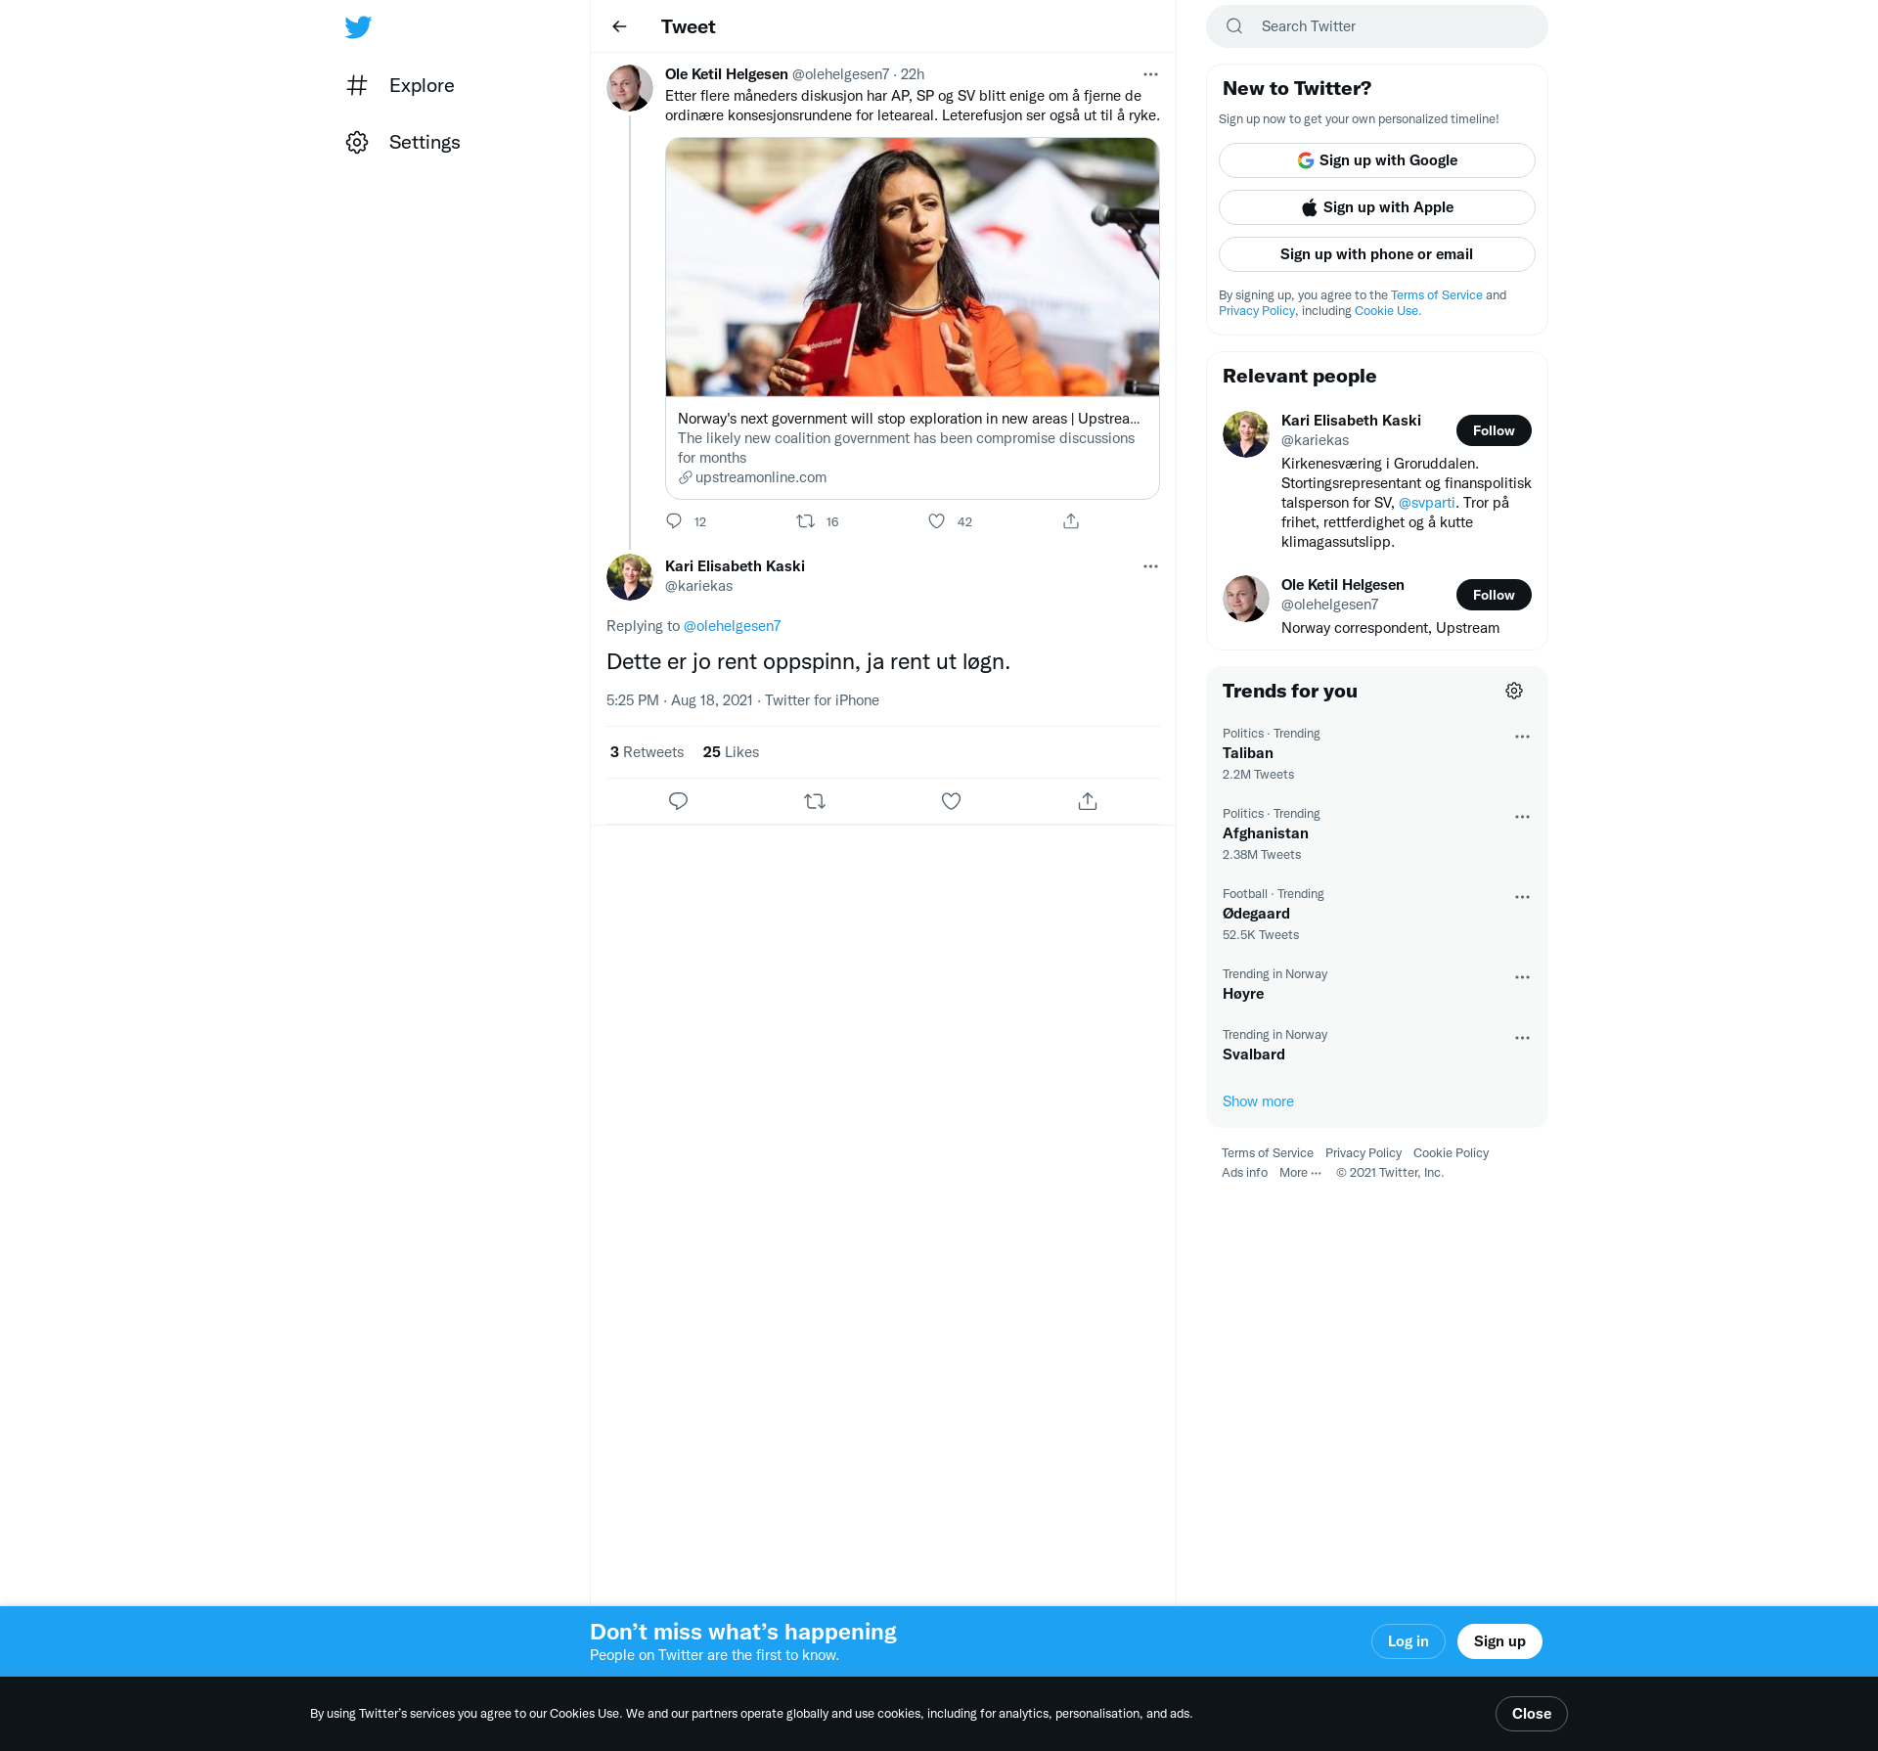1878x1751 pixels.
Task: Share icon on Ole Ketil Helgesen's tweet
Action: (1071, 521)
